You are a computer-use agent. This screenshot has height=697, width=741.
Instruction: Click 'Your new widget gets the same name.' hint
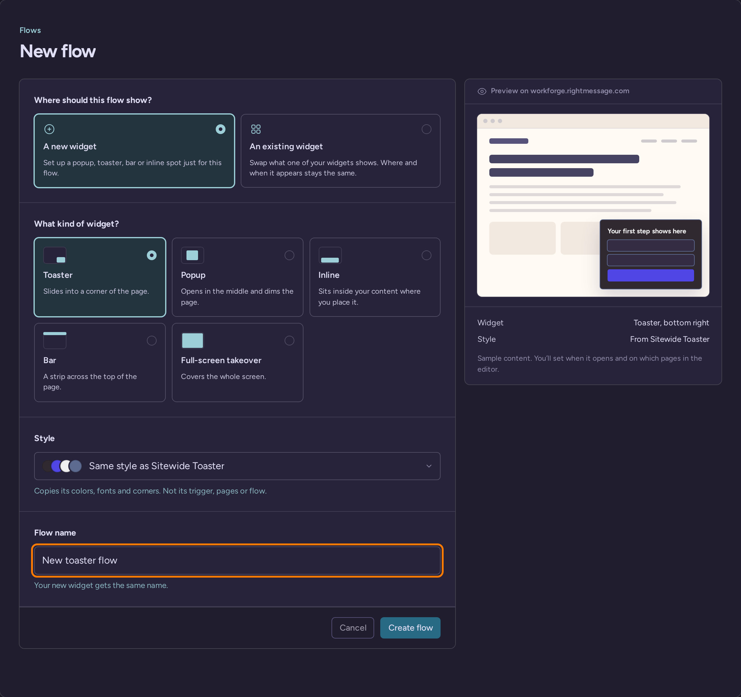pos(101,585)
